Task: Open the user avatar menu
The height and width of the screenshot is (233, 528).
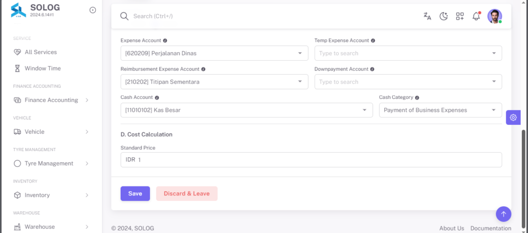Action: coord(494,16)
